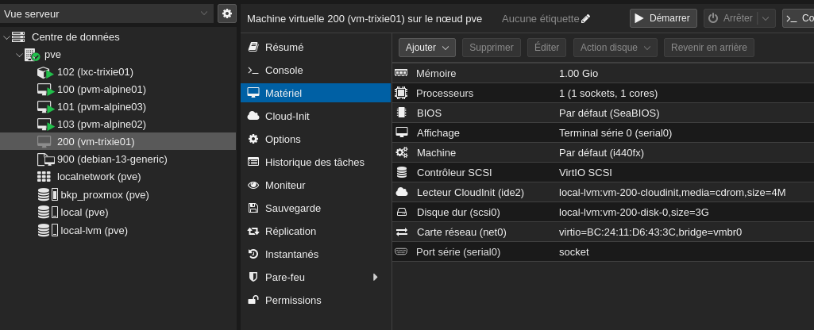
Task: Click the pencil icon to edit tags
Action: pos(586,18)
